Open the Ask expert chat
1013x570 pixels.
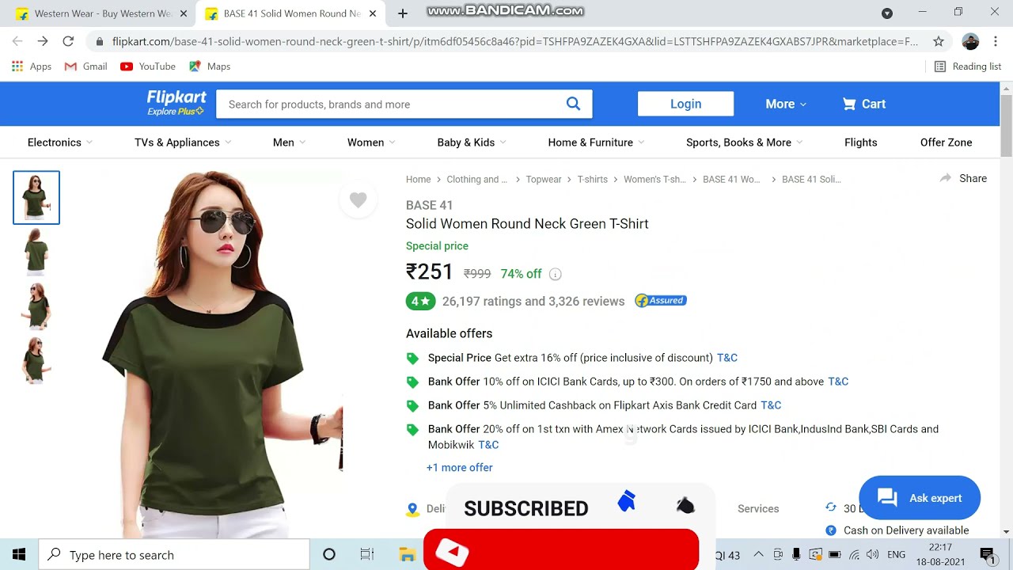coord(920,498)
